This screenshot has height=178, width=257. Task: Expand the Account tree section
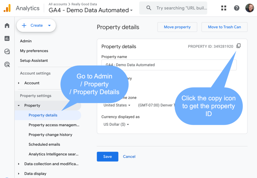pyautogui.click(x=19, y=83)
